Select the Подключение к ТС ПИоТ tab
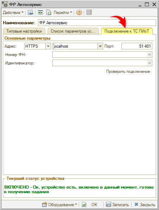 pyautogui.click(x=127, y=31)
